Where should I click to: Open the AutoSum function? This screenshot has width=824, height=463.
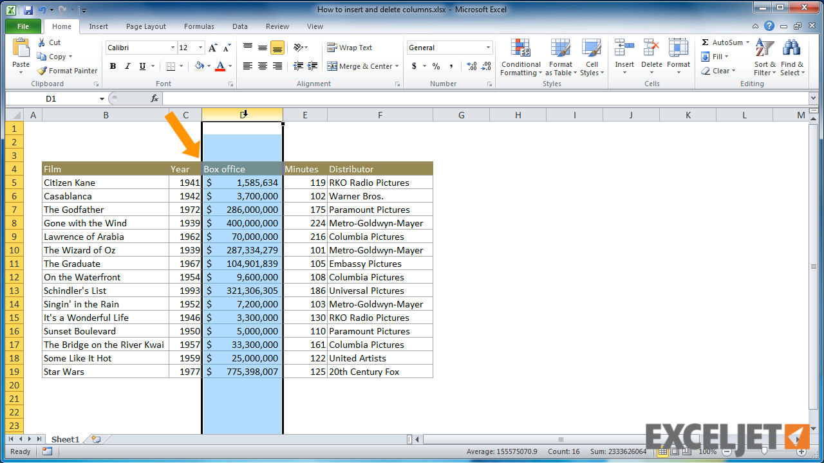click(725, 42)
